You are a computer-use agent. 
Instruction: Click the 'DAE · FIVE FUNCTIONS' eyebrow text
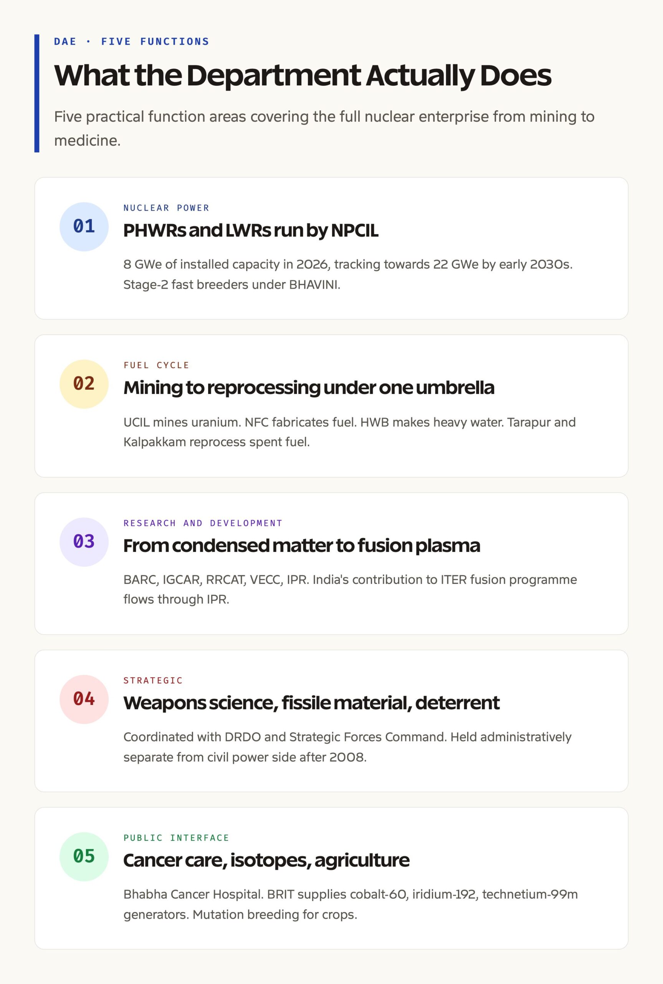click(x=132, y=42)
